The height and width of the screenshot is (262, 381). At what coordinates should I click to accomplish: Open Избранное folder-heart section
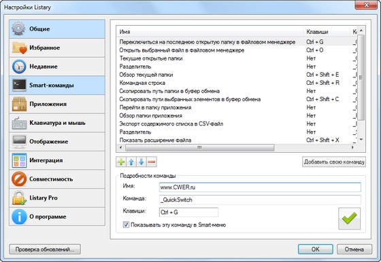(57, 48)
